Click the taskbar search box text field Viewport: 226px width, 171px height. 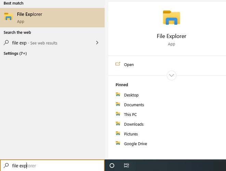(x=52, y=166)
